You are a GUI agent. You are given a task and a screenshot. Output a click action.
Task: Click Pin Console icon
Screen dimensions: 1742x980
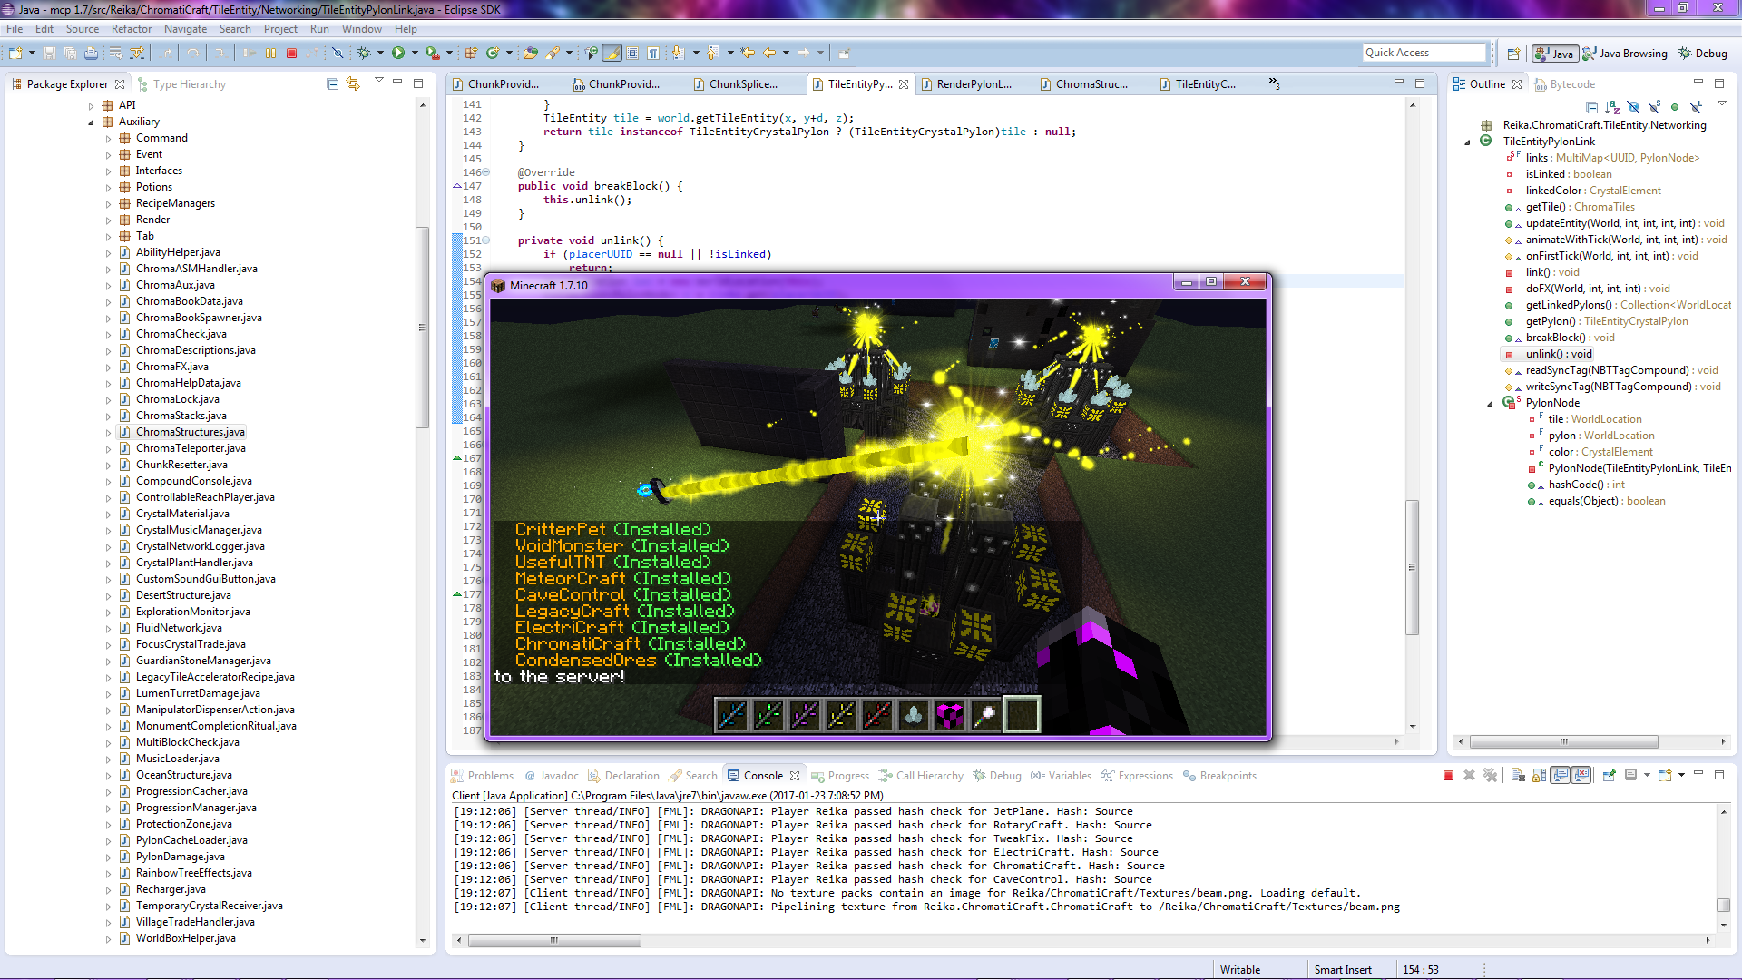[1609, 775]
